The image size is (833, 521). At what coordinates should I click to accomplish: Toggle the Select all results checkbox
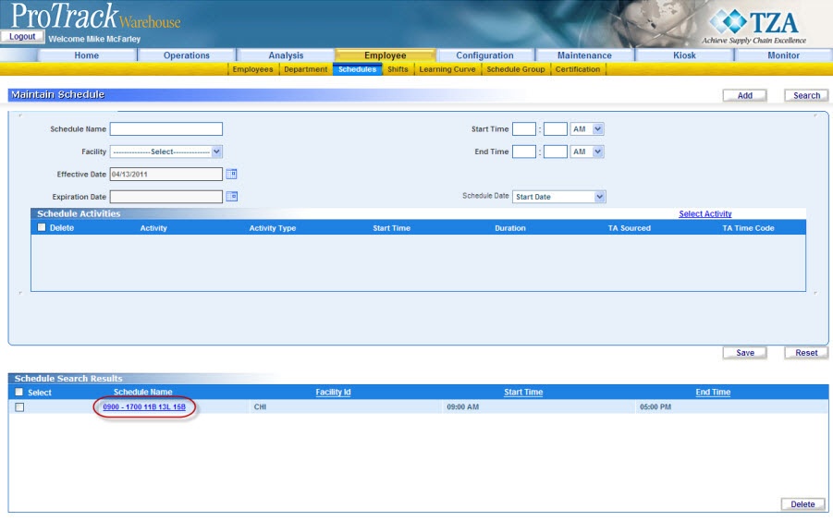click(x=19, y=392)
